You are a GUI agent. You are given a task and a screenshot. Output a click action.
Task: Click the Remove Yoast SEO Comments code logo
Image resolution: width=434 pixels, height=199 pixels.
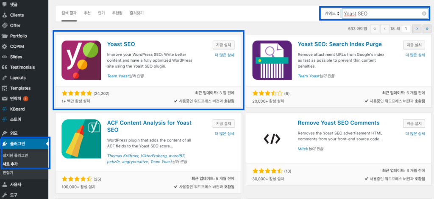272,139
